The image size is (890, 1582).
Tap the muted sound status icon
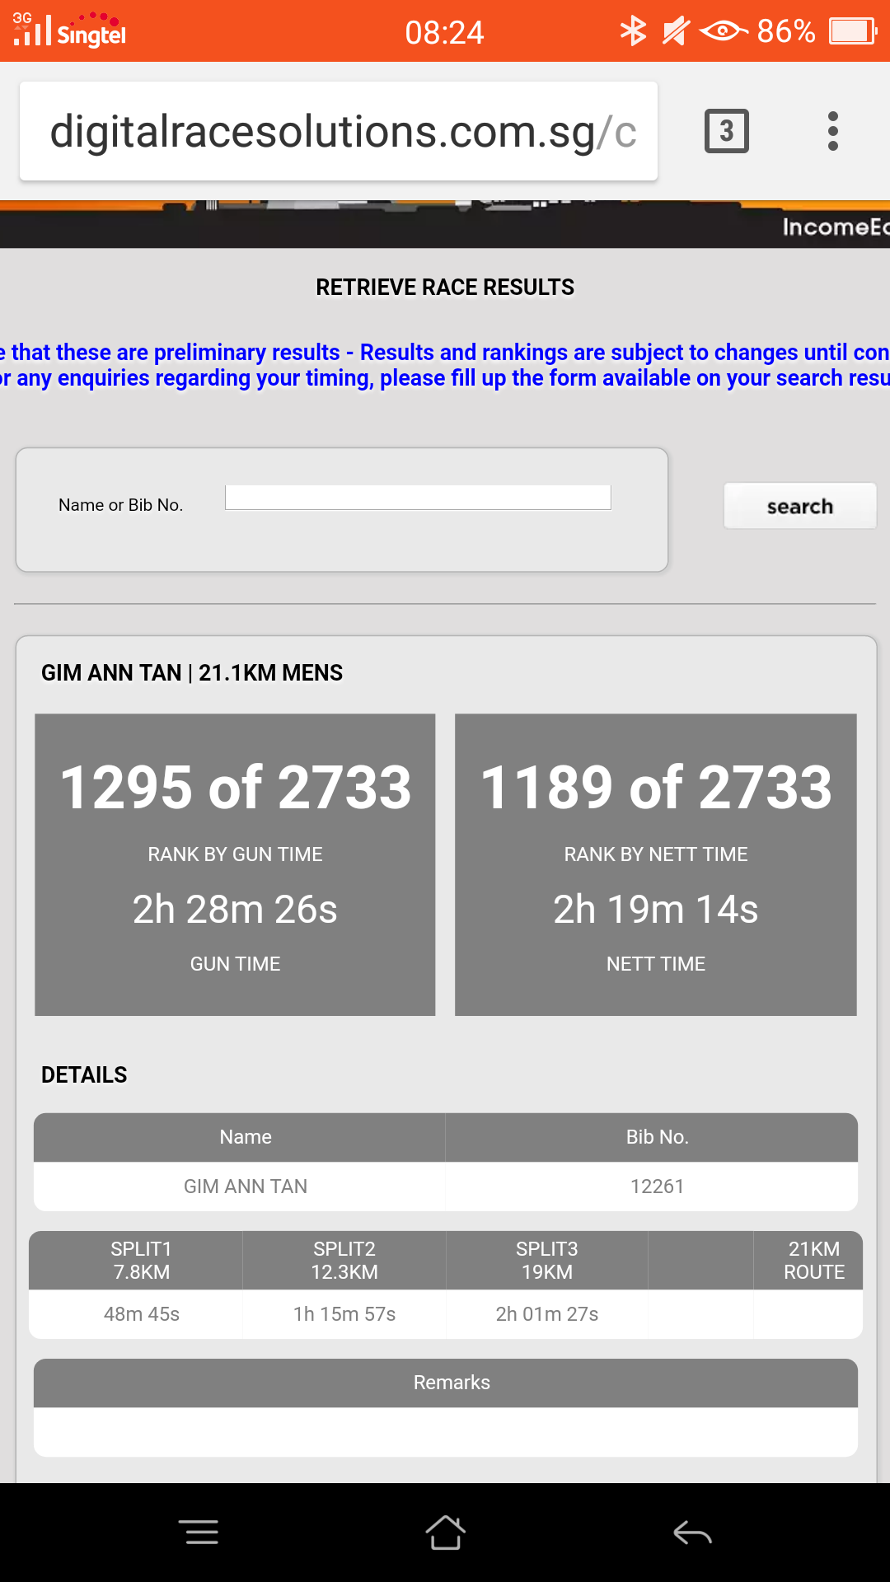[676, 32]
